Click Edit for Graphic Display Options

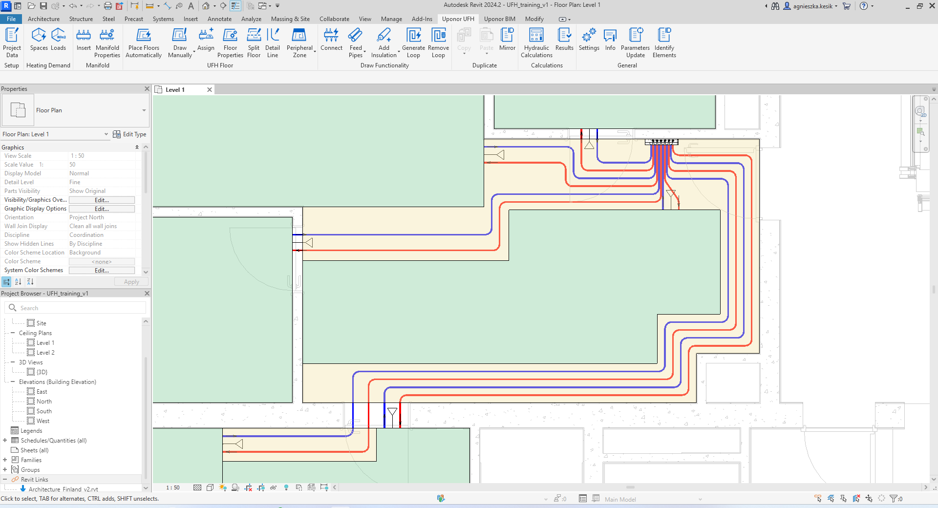point(102,209)
